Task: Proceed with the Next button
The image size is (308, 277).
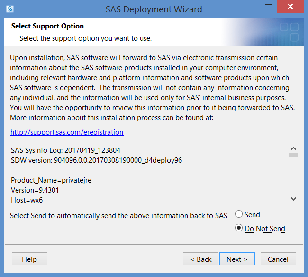Action: point(237,259)
